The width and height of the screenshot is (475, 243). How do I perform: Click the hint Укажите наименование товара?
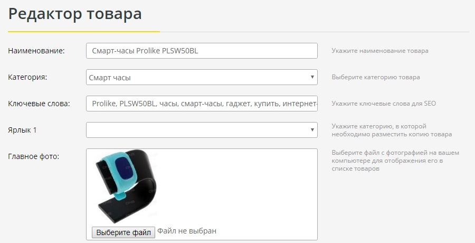380,51
